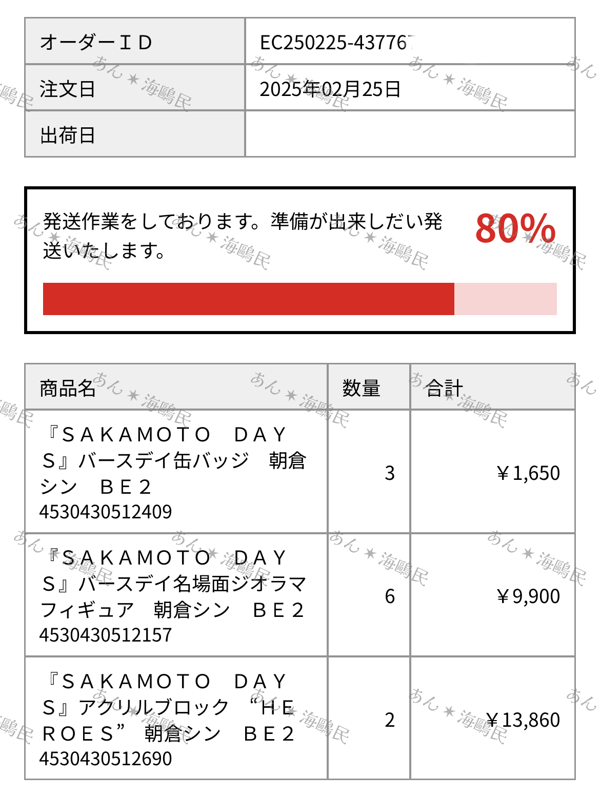Click the 出荷日 label cell

135,134
